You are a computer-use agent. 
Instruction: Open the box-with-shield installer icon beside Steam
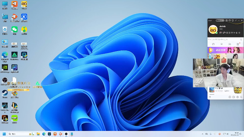[x=14, y=95]
